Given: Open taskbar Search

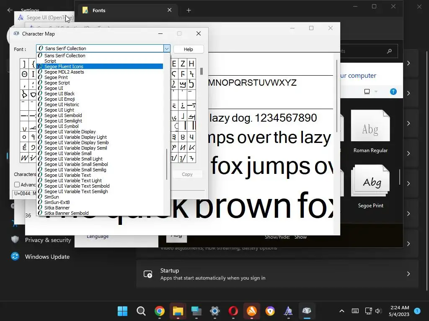Looking at the screenshot, I should click(141, 311).
